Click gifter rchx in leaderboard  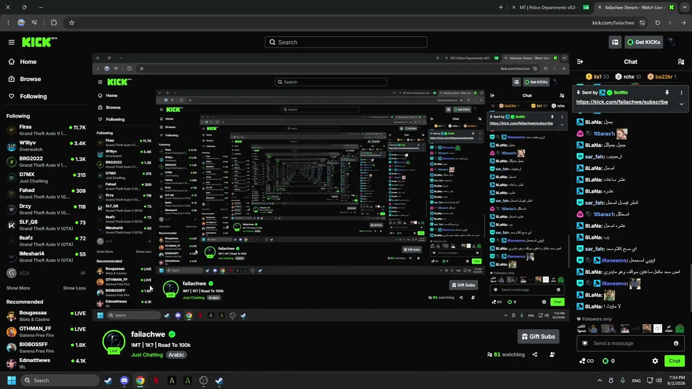[628, 77]
